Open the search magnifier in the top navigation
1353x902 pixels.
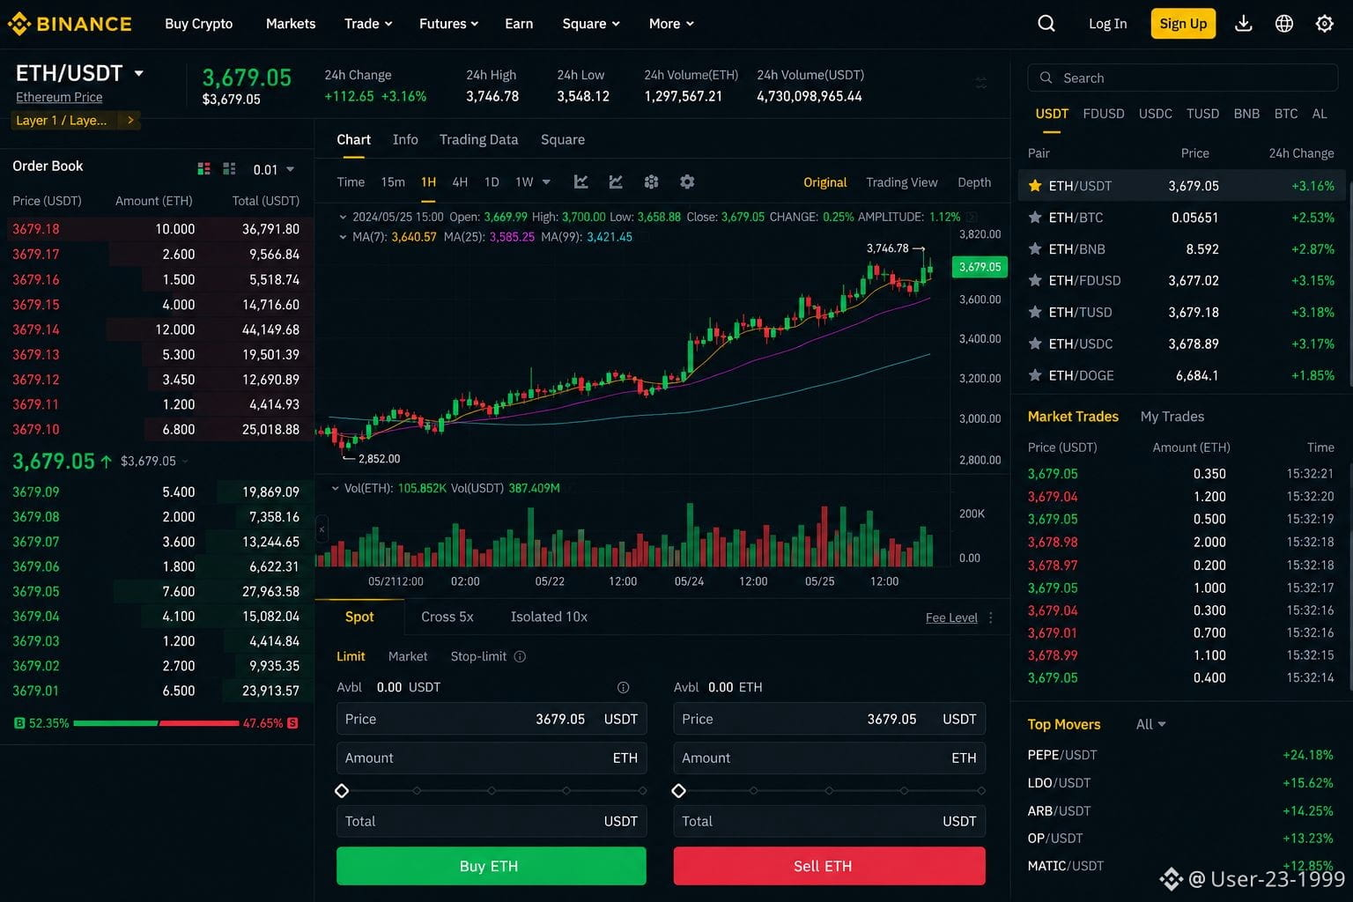[1046, 24]
